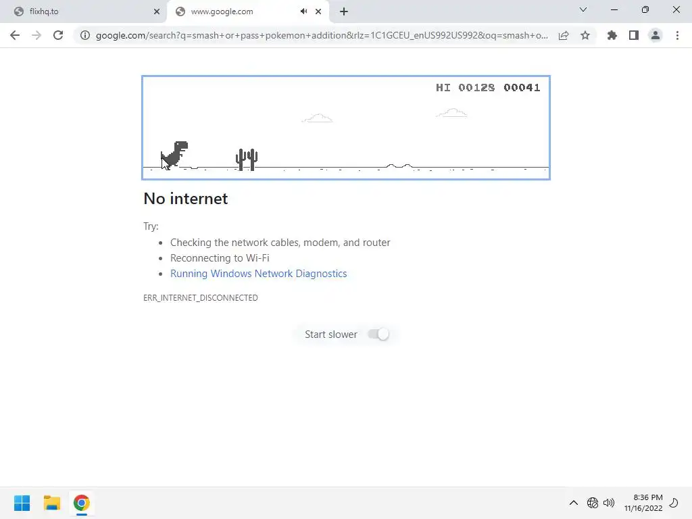
Task: Restore down the Chrome window
Action: click(645, 9)
